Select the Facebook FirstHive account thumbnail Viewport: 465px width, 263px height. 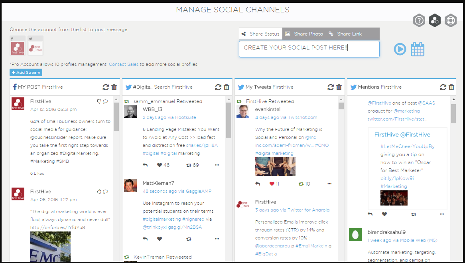click(x=18, y=46)
